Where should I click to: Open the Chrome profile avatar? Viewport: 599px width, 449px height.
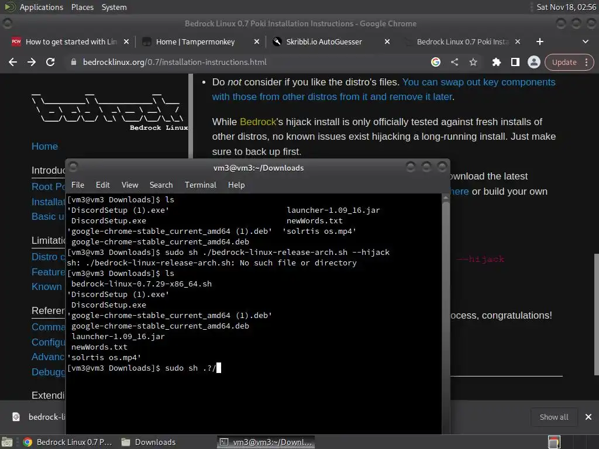coord(533,62)
